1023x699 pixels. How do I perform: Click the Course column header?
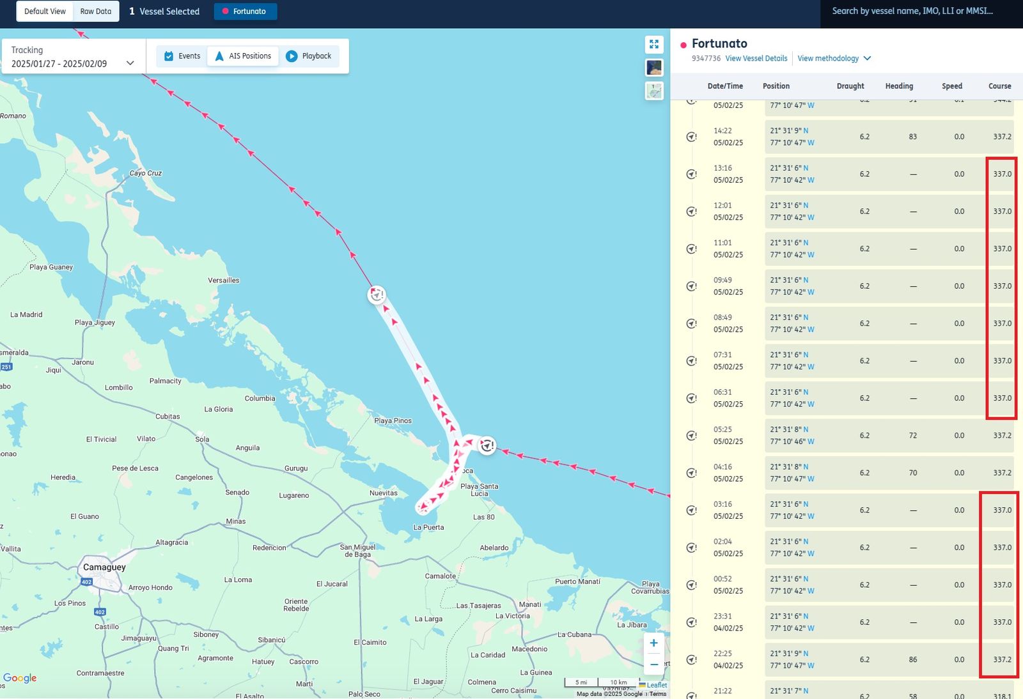point(1000,86)
